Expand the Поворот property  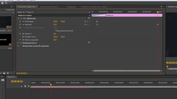coord(20,34)
